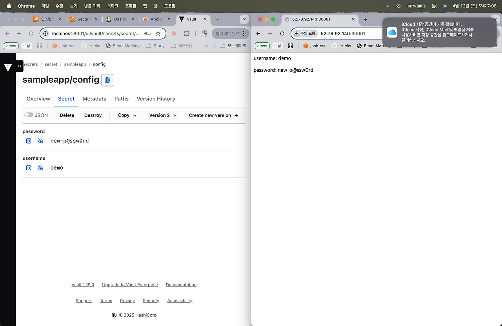502x326 pixels.
Task: Toggle the JSON view switch
Action: pos(29,115)
